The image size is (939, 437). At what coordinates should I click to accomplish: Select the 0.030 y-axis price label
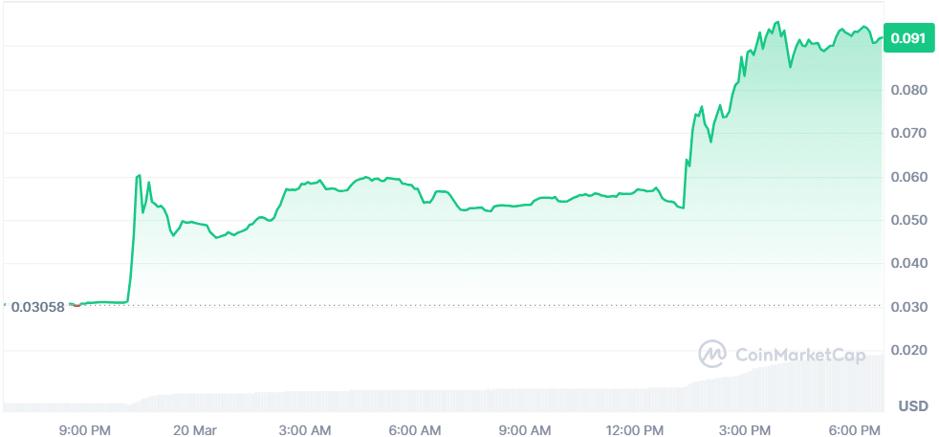tap(906, 307)
